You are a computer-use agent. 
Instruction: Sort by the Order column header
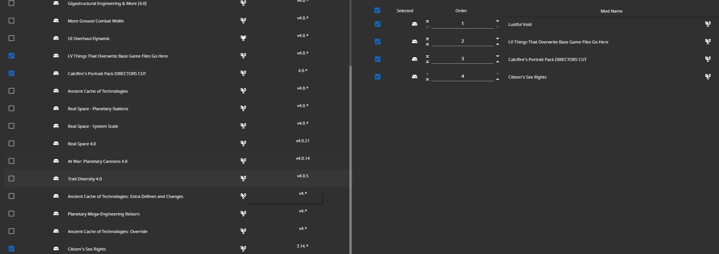(461, 11)
